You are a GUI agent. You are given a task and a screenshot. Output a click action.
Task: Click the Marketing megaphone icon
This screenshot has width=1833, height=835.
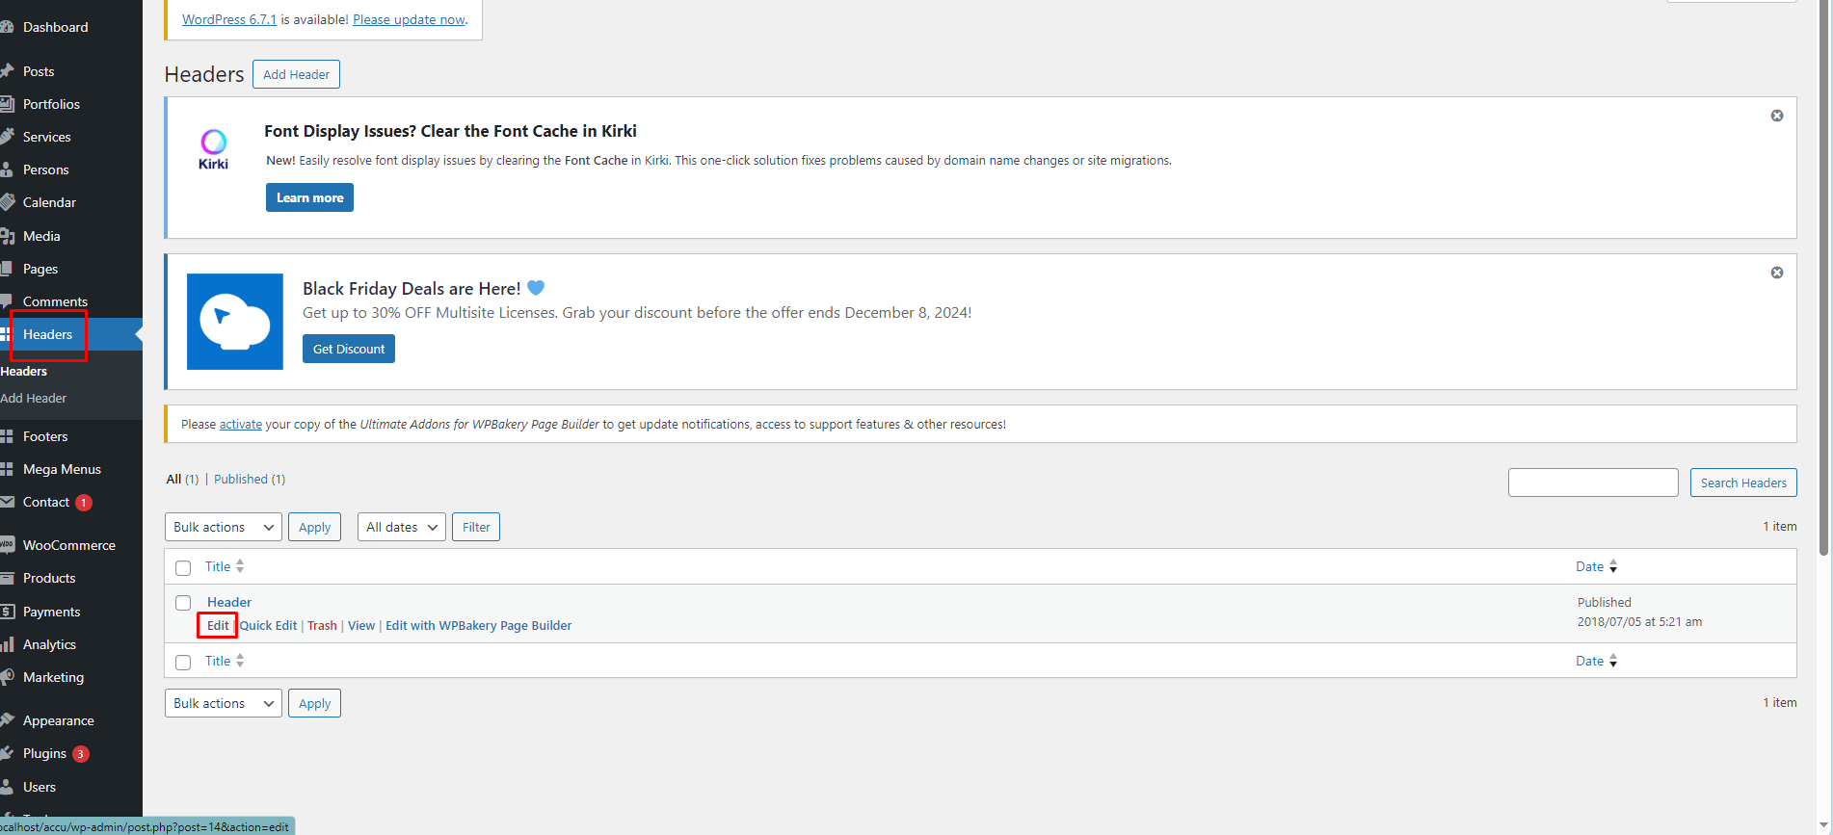[7, 677]
